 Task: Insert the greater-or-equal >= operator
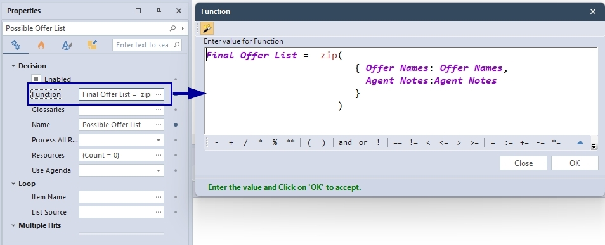pyautogui.click(x=474, y=142)
